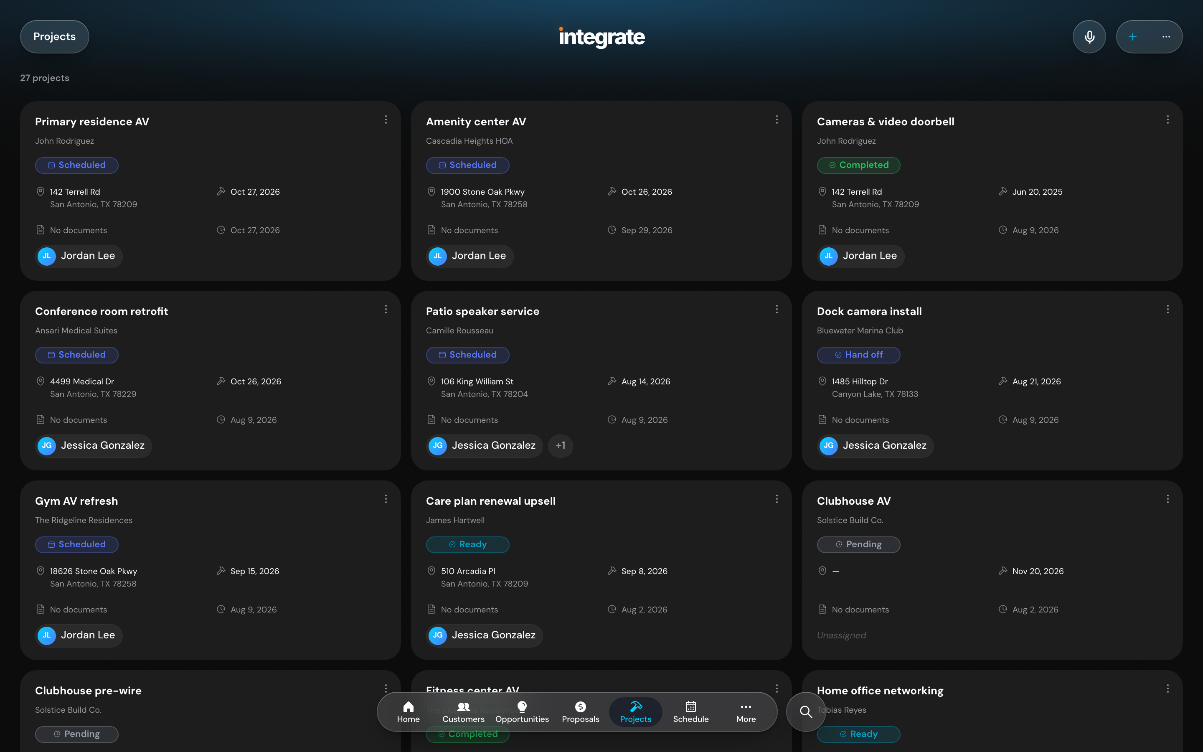Open kebab menu on Patio speaker service card
This screenshot has height=752, width=1203.
tap(777, 309)
